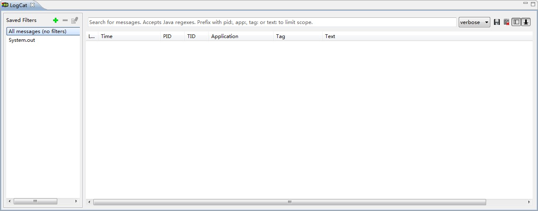Focus the message search field

(x=272, y=22)
